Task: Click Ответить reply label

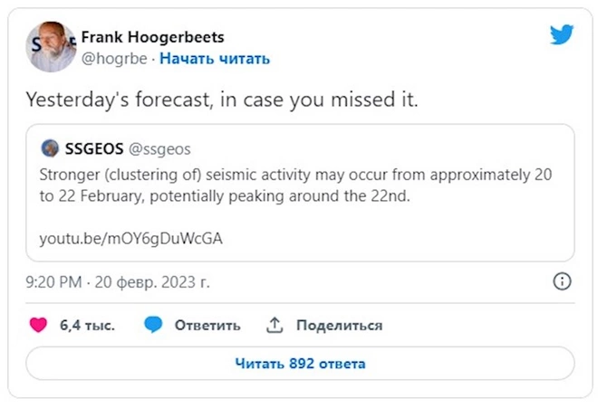Action: tap(207, 326)
